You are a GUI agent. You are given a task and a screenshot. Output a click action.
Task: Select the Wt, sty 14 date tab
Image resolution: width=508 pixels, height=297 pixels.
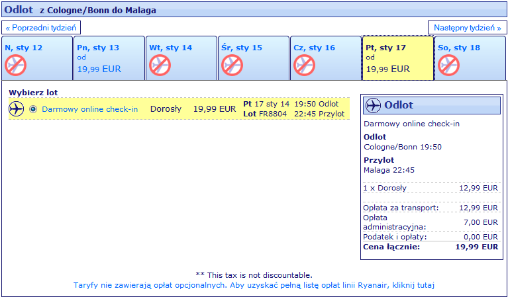pyautogui.click(x=181, y=58)
